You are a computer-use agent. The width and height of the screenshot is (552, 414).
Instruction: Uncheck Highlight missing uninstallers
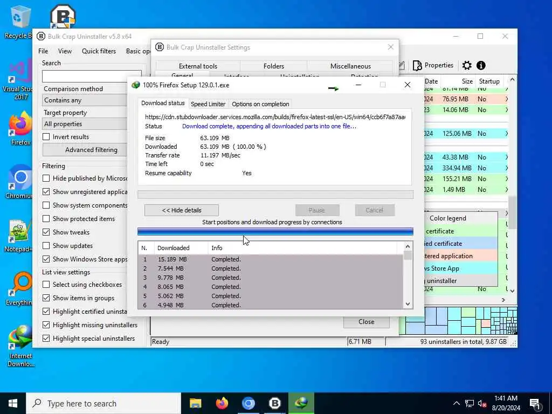(46, 325)
